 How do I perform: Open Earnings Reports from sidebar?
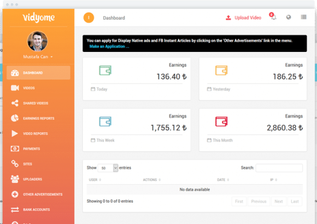[38, 118]
